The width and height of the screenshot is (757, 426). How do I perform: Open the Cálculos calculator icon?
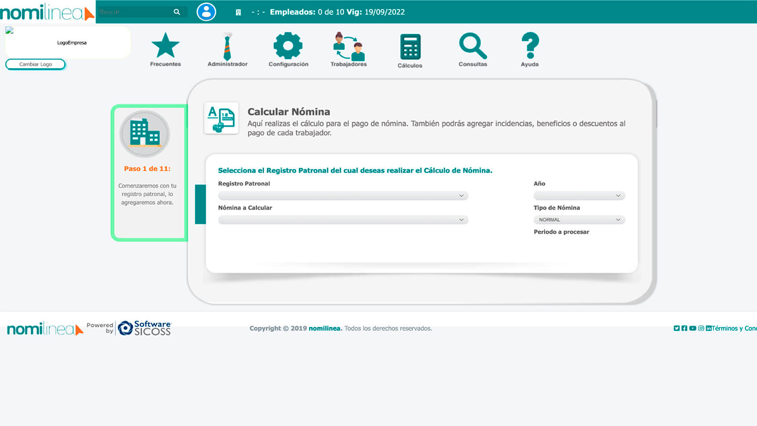(x=410, y=47)
